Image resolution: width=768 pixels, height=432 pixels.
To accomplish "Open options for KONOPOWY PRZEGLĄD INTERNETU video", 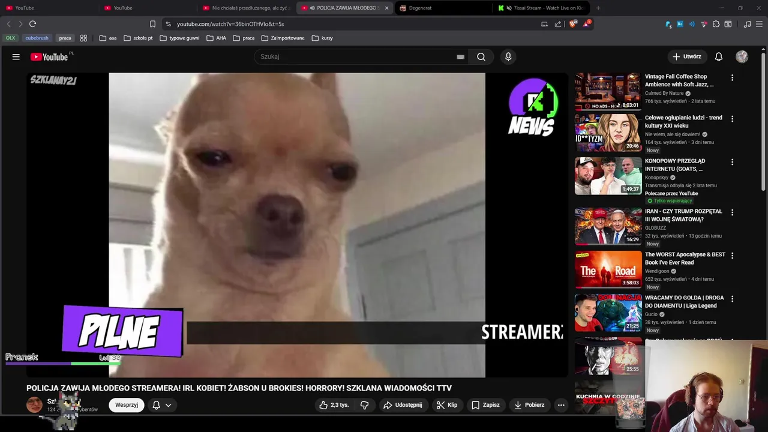I will click(732, 162).
